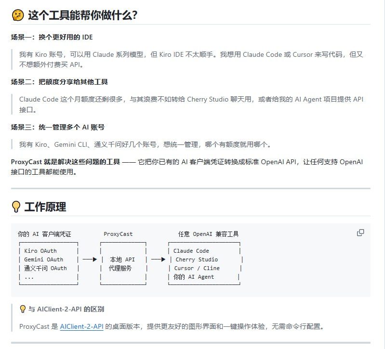
Task: Click the ProxyCast label in diagram
Action: coord(118,234)
